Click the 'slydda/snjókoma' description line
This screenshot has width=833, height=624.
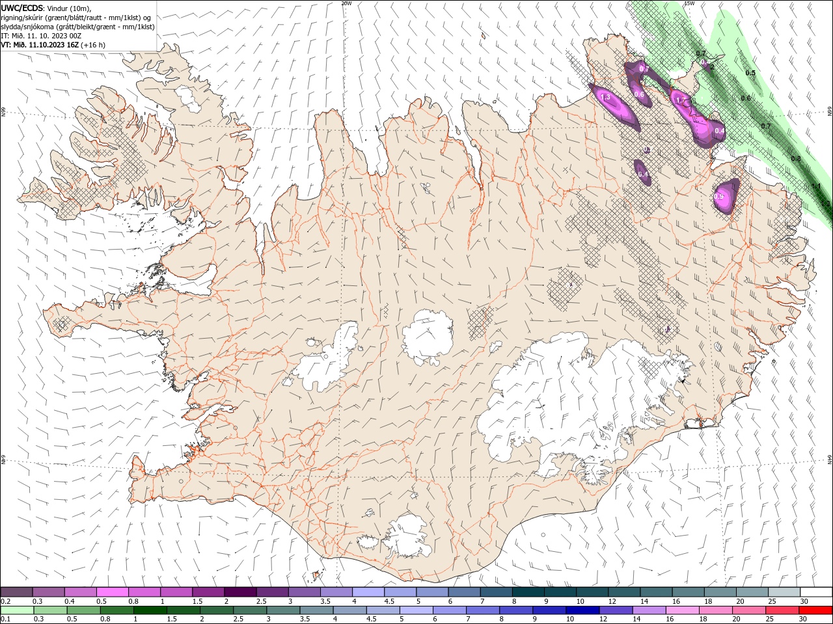tap(77, 27)
